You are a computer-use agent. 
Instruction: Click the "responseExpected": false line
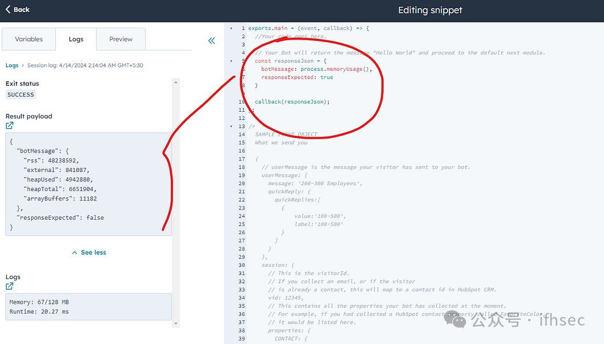pos(60,217)
